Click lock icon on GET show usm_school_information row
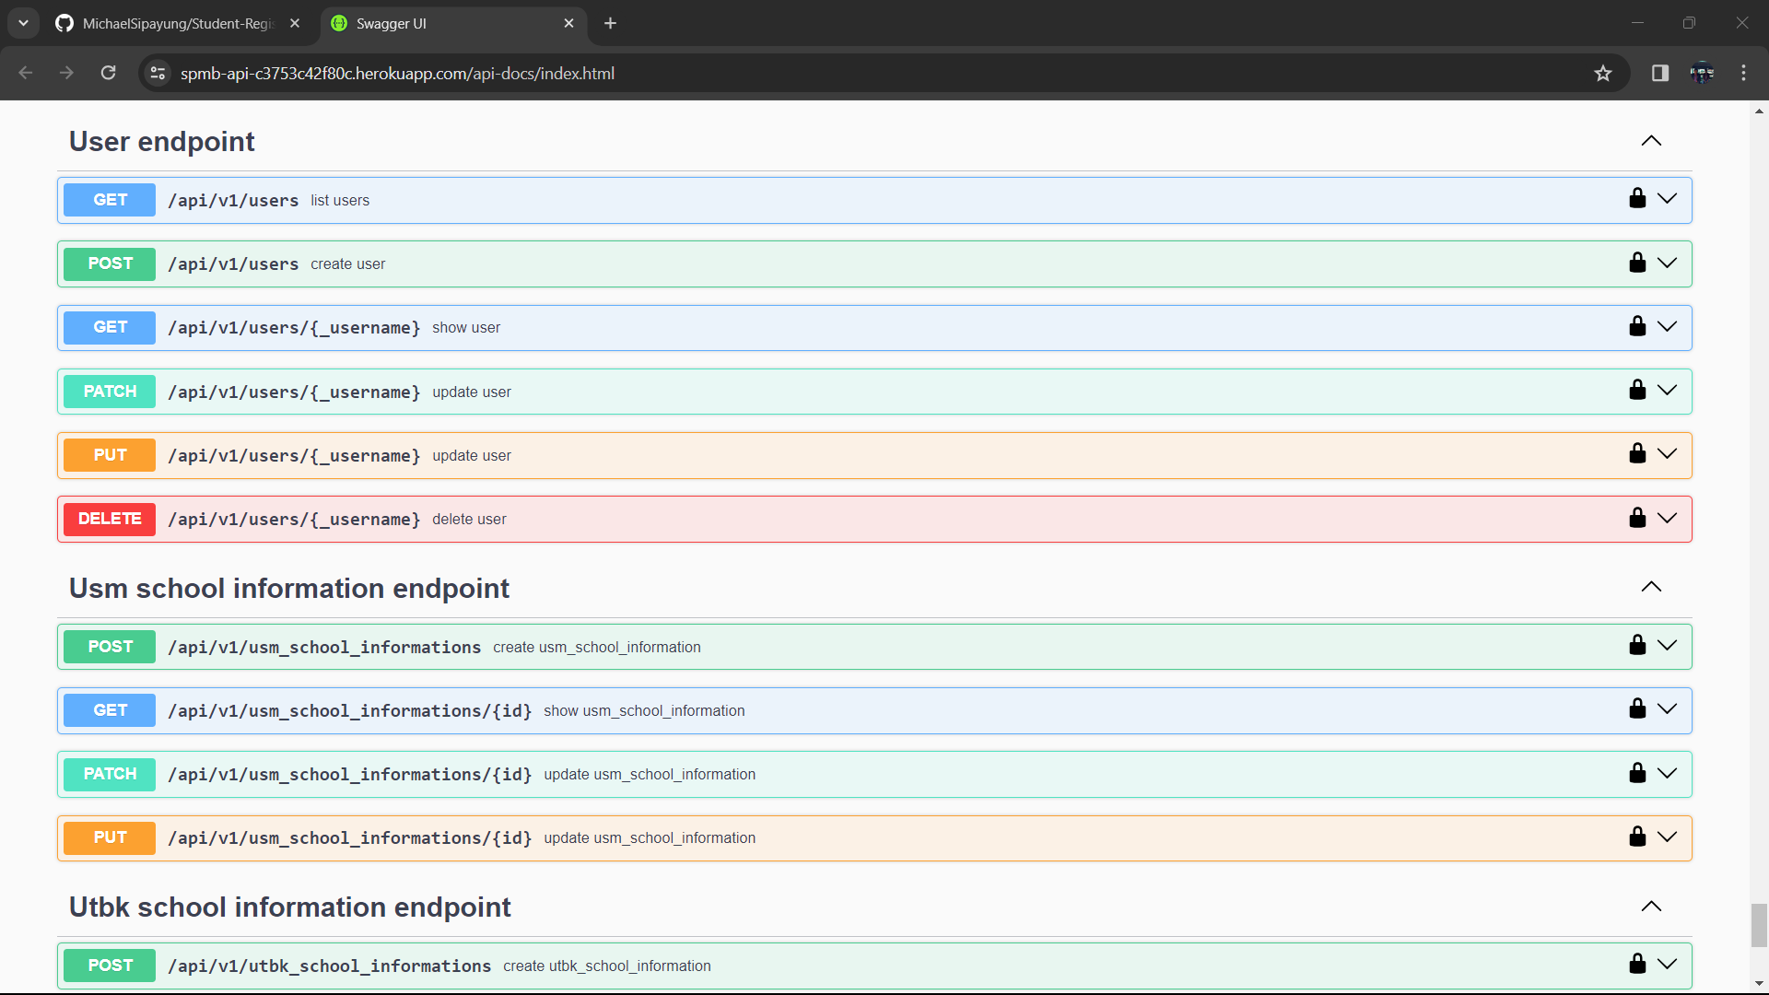 point(1637,708)
